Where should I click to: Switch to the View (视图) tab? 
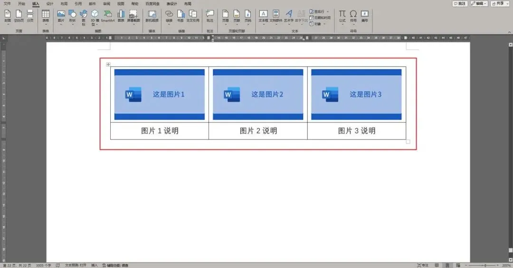(121, 4)
